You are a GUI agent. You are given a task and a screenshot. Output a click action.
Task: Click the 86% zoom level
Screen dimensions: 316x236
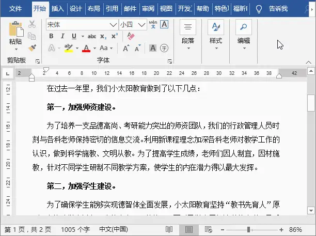pos(295,230)
